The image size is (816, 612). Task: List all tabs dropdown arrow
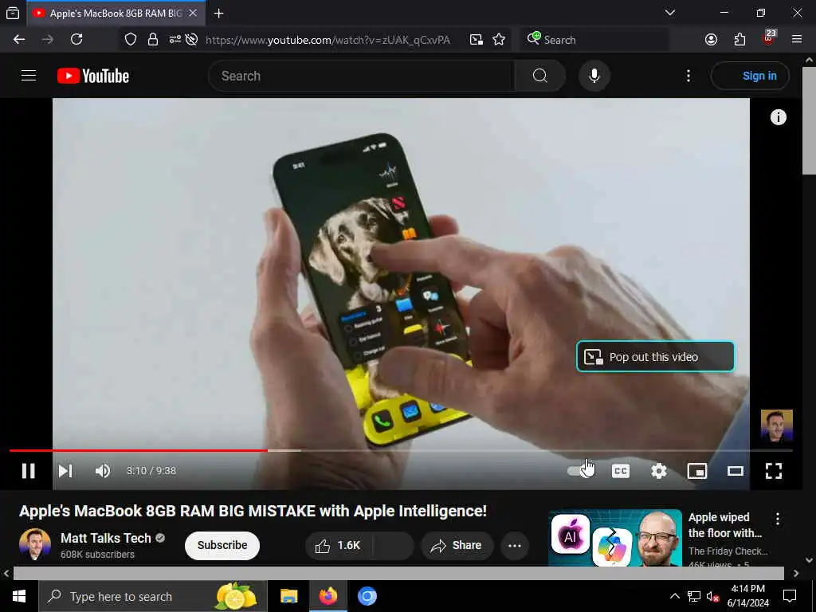670,13
